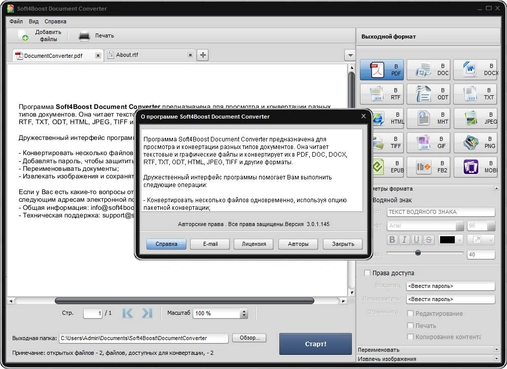Click the horizontal document scrollbar
This screenshot has height=369, width=507.
point(185,301)
